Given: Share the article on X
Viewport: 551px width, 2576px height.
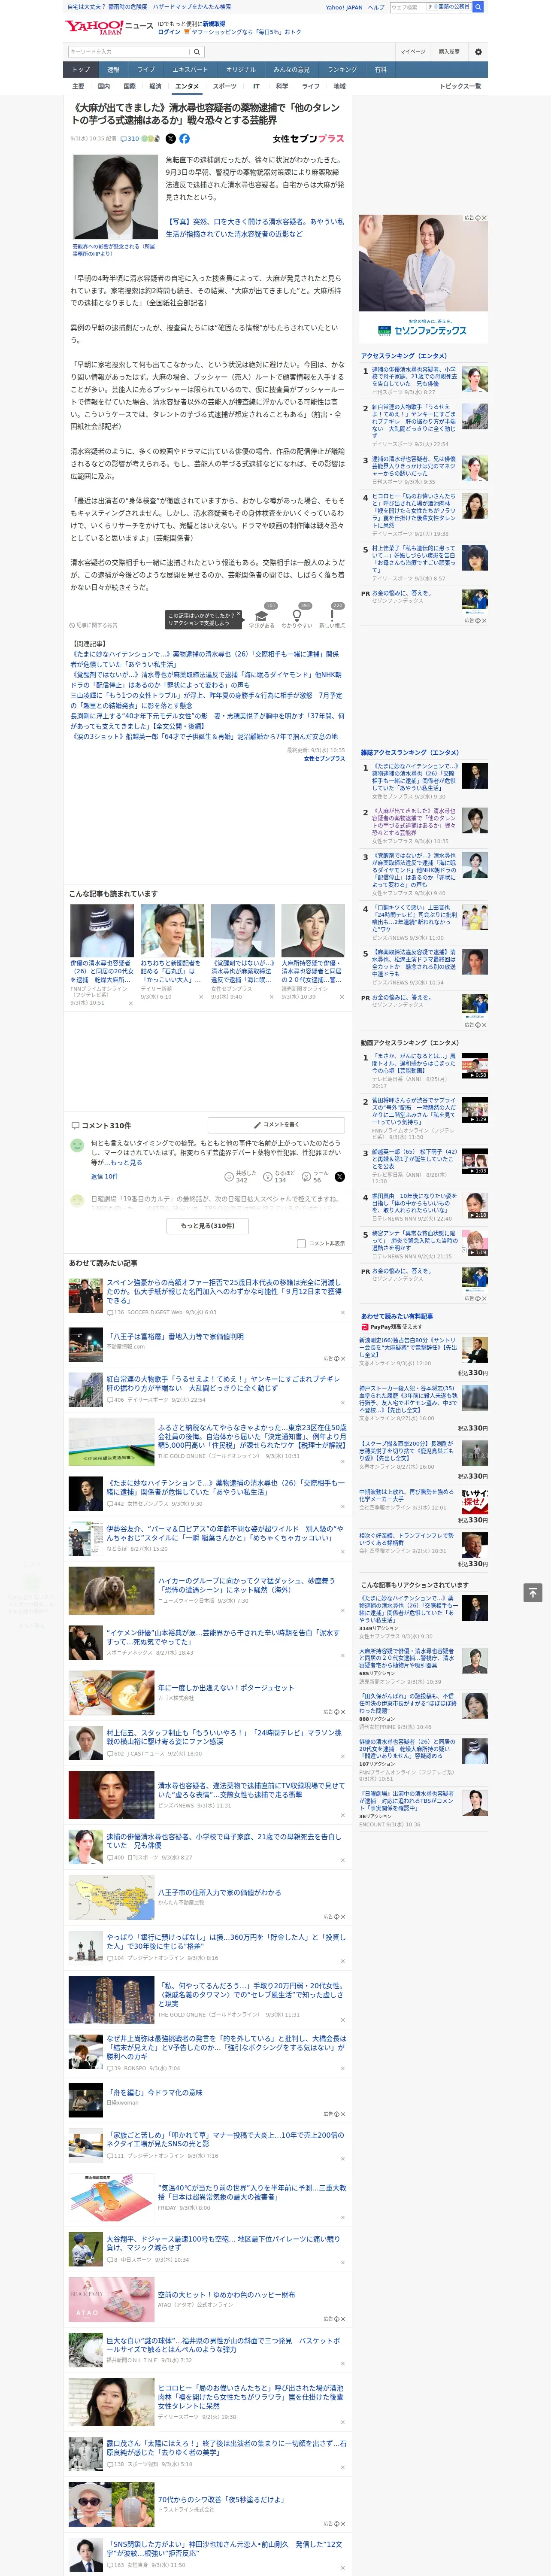Looking at the screenshot, I should pyautogui.click(x=170, y=139).
